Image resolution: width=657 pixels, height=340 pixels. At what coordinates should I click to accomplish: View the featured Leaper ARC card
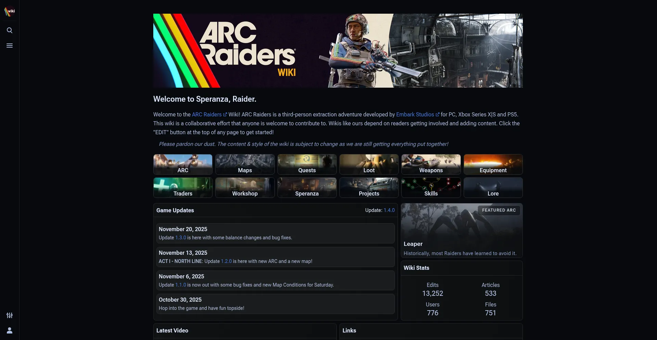[462, 230]
